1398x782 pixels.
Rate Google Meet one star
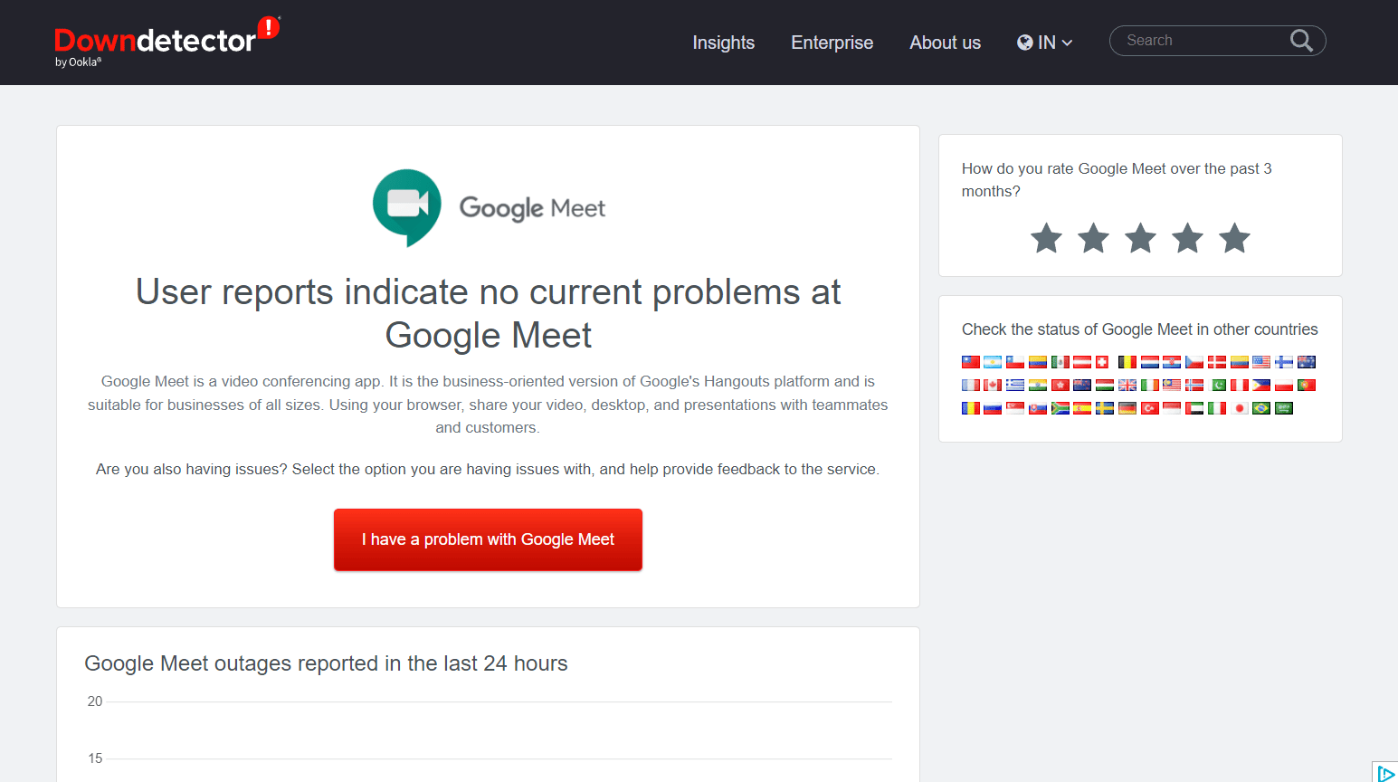pyautogui.click(x=1046, y=238)
